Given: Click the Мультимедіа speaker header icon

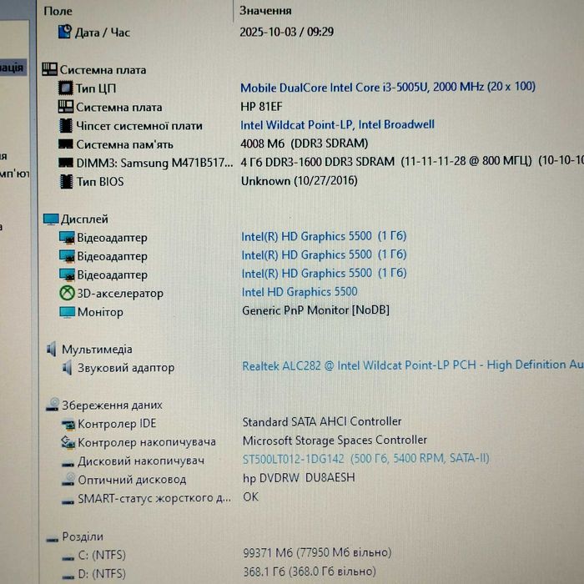Looking at the screenshot, I should pyautogui.click(x=52, y=350).
